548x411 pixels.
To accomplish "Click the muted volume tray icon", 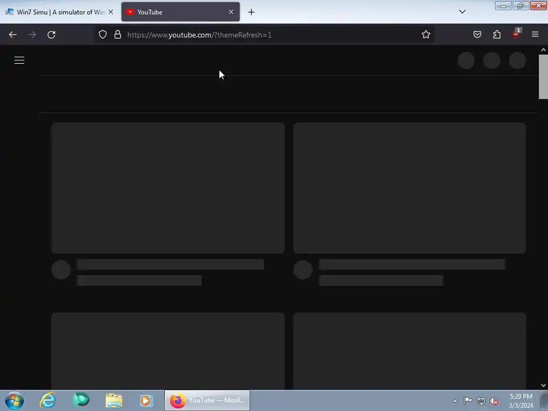I will pos(494,401).
